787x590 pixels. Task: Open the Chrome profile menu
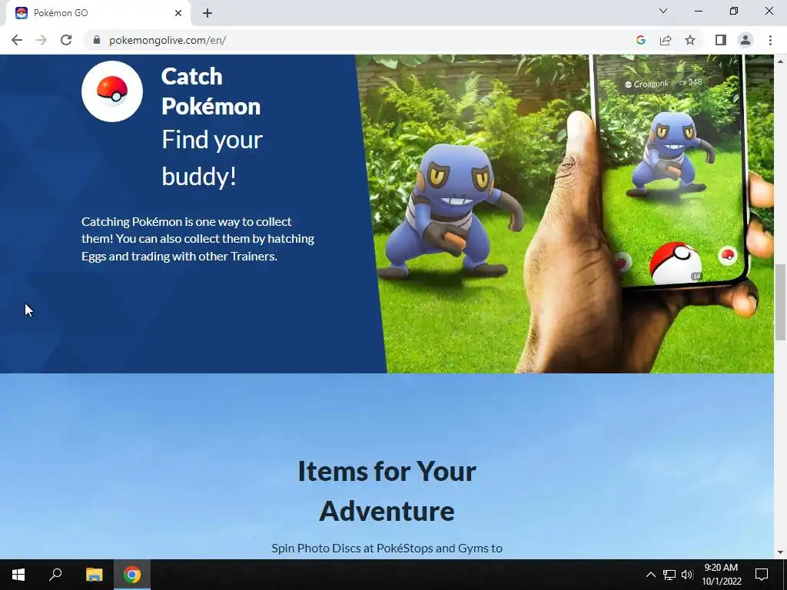745,40
